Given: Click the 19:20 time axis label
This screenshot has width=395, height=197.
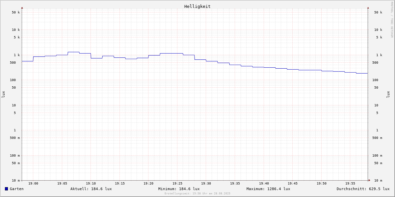Looking at the screenshot, I should (148, 184).
